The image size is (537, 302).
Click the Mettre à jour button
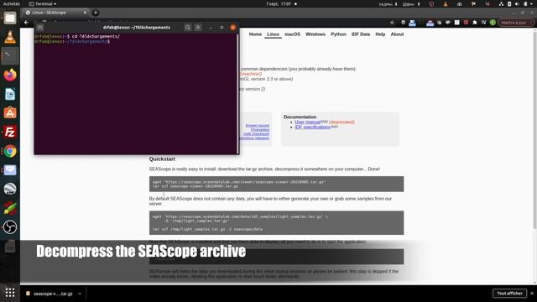coord(516,23)
